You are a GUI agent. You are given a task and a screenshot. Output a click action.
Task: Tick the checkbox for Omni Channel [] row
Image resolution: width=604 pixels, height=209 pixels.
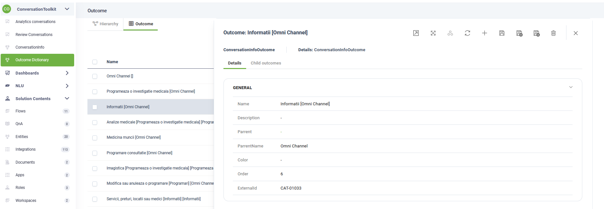[x=95, y=76]
